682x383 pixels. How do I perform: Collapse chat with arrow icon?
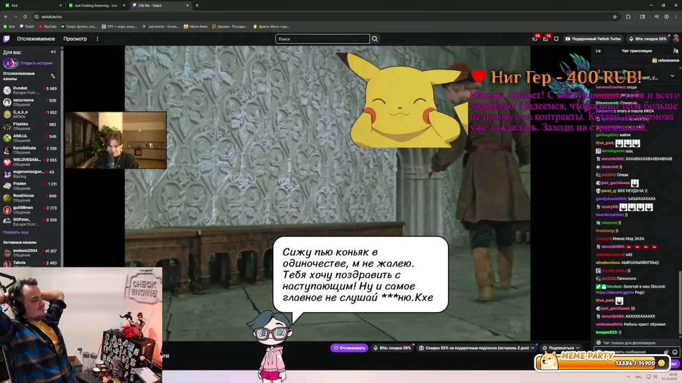tap(598, 51)
